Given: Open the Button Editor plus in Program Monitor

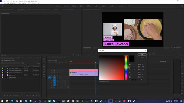Looking at the screenshot, I should coord(181,54).
